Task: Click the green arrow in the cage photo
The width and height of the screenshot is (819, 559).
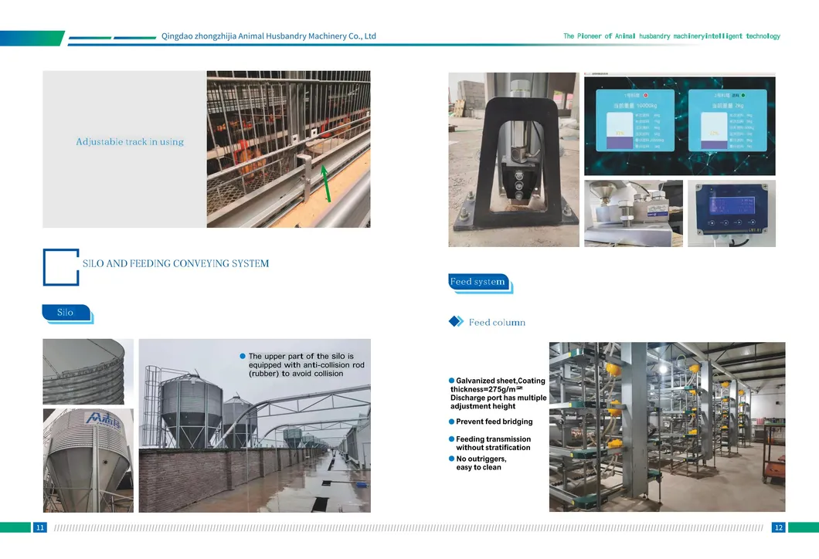Action: pos(327,181)
